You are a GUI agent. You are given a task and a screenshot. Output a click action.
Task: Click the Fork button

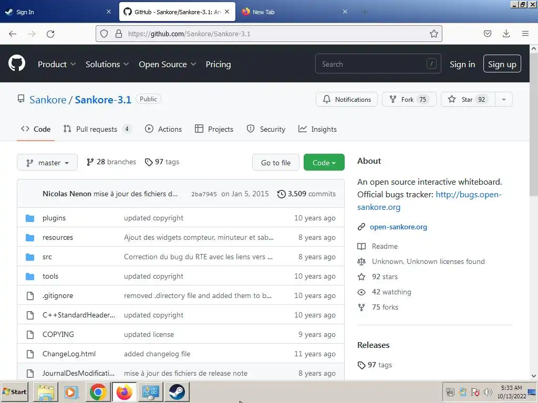[409, 99]
